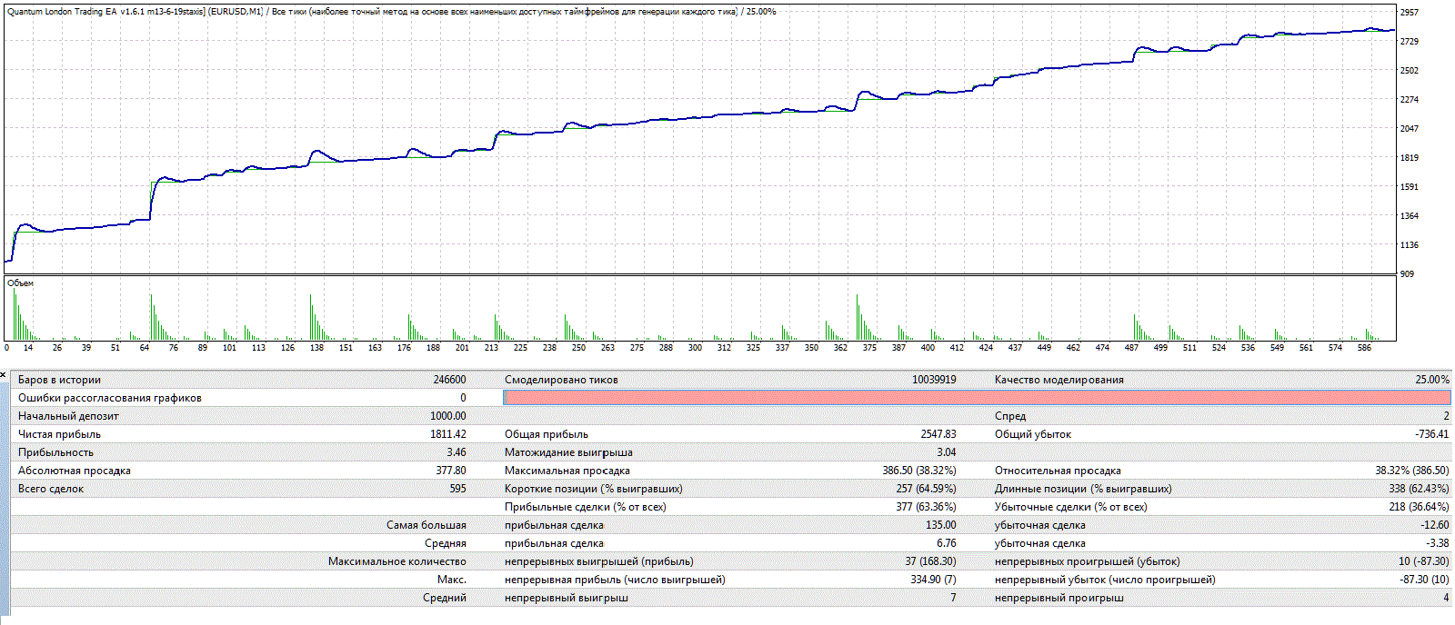The width and height of the screenshot is (1455, 625).
Task: Select the total trades value 595
Action: point(457,489)
